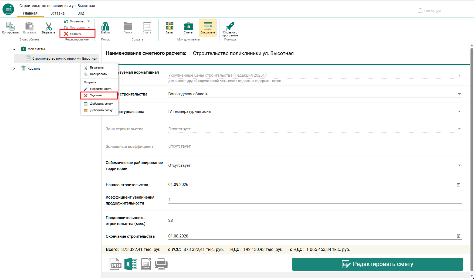
Task: Choose Переименовать in context menu
Action: 99,89
